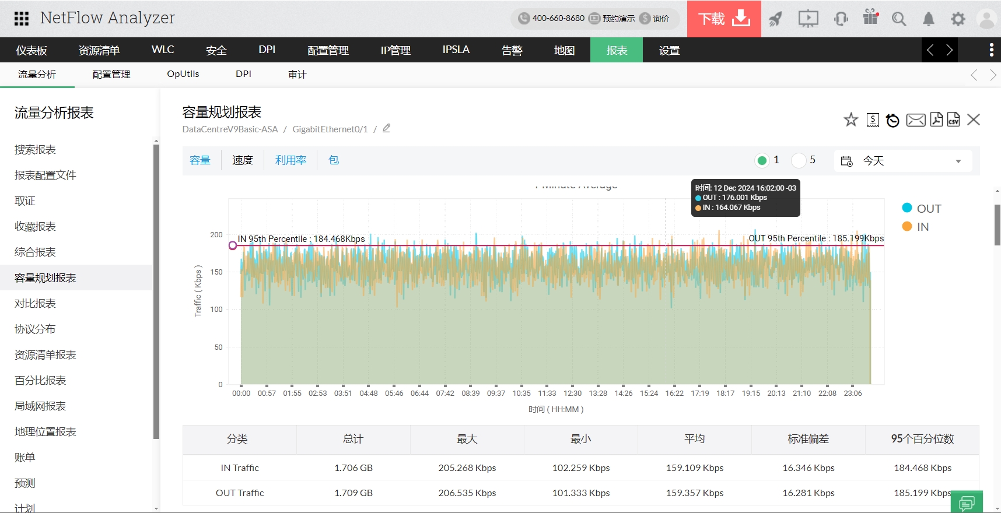This screenshot has width=1001, height=513.
Task: Open the notifications bell
Action: click(928, 19)
